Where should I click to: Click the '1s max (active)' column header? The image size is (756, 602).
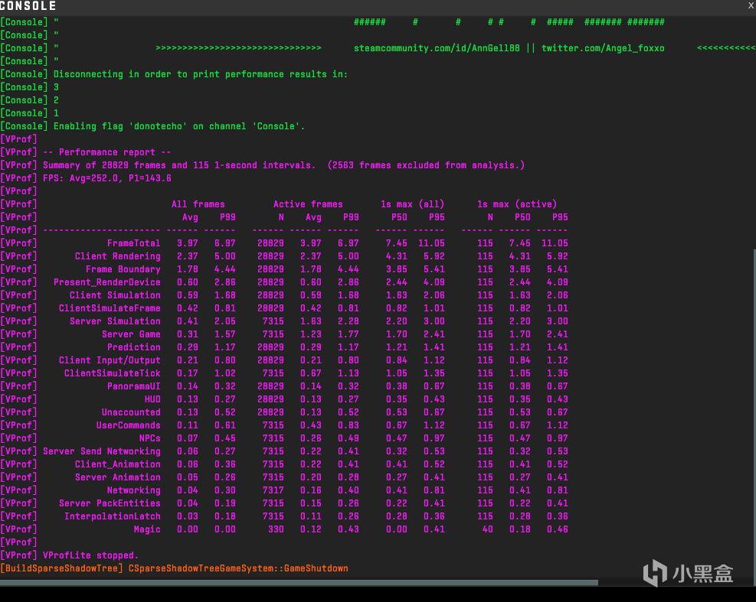(x=517, y=204)
